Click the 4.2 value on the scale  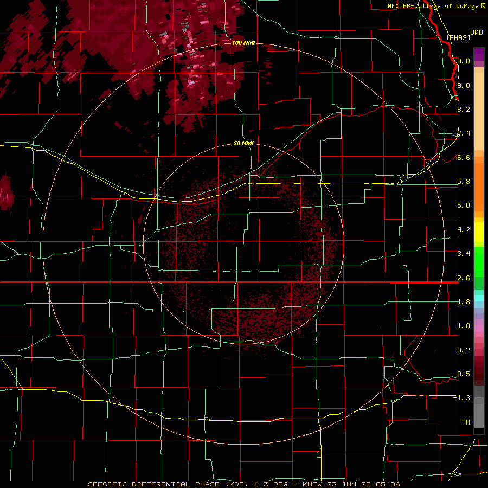(x=464, y=230)
